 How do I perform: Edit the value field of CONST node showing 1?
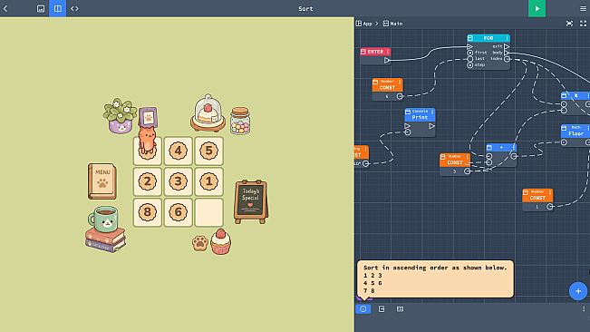point(537,206)
